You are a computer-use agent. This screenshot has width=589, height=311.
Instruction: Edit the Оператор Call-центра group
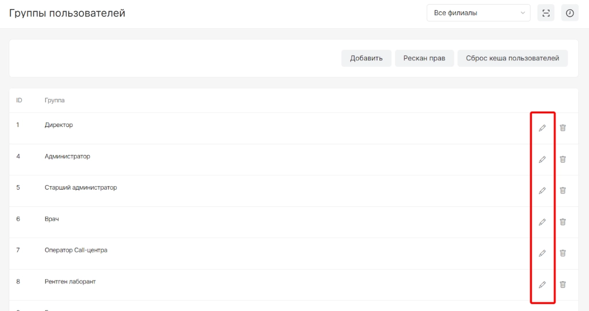click(x=542, y=253)
